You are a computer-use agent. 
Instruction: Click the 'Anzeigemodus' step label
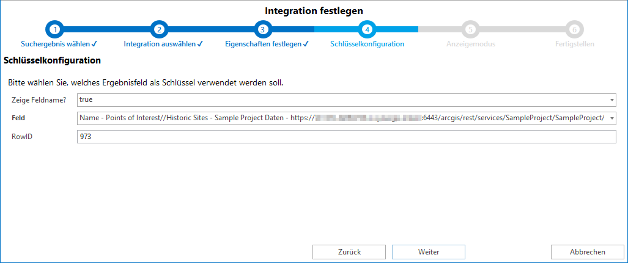coord(470,44)
